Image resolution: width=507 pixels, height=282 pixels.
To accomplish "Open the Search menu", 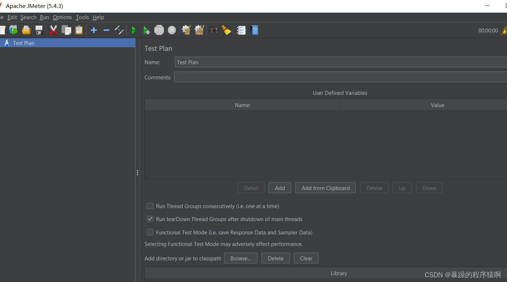I will point(28,17).
